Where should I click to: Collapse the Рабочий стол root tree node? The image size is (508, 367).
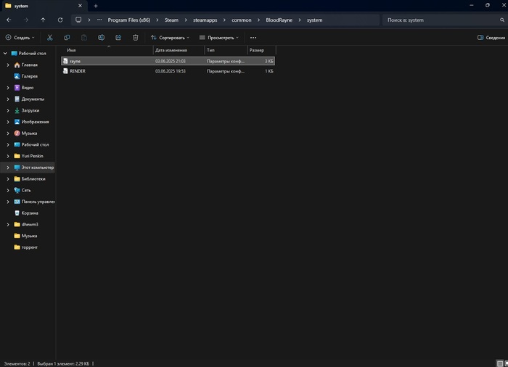point(5,54)
